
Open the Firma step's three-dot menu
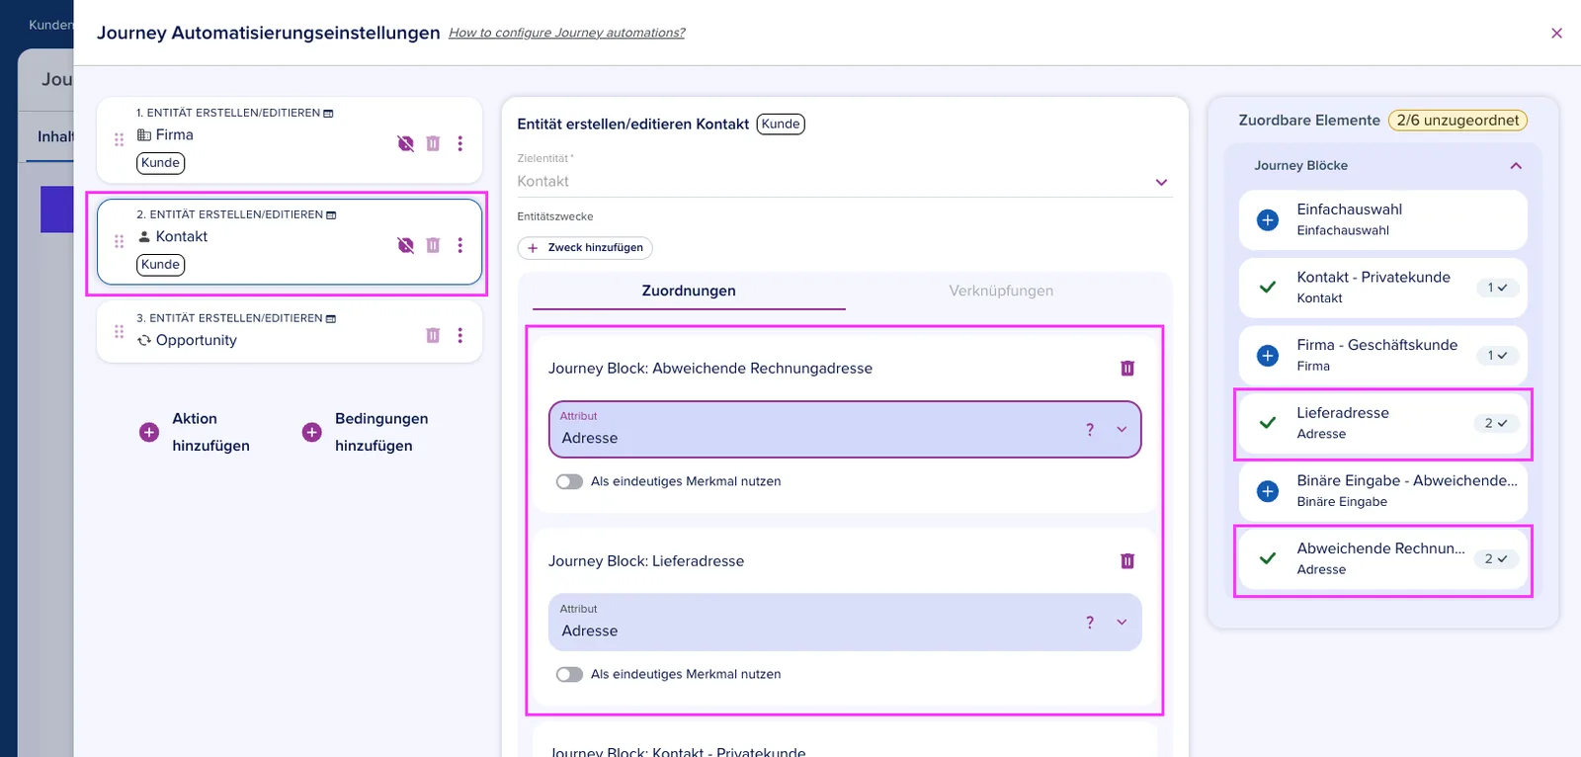pos(460,143)
